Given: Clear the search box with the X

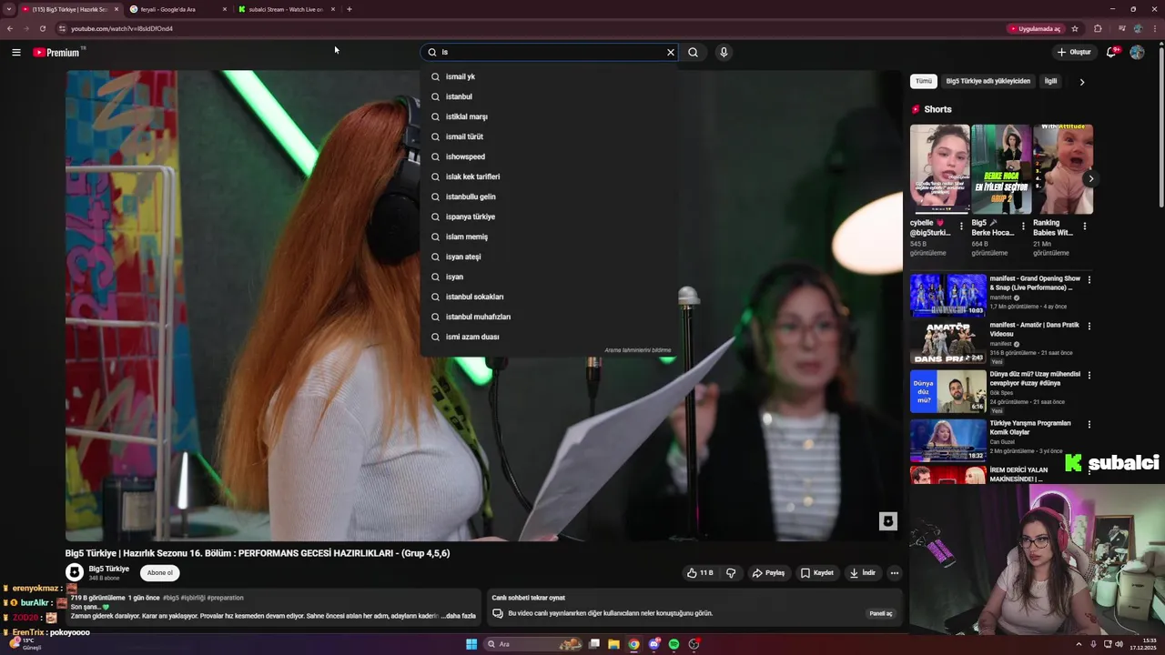Looking at the screenshot, I should pos(671,52).
